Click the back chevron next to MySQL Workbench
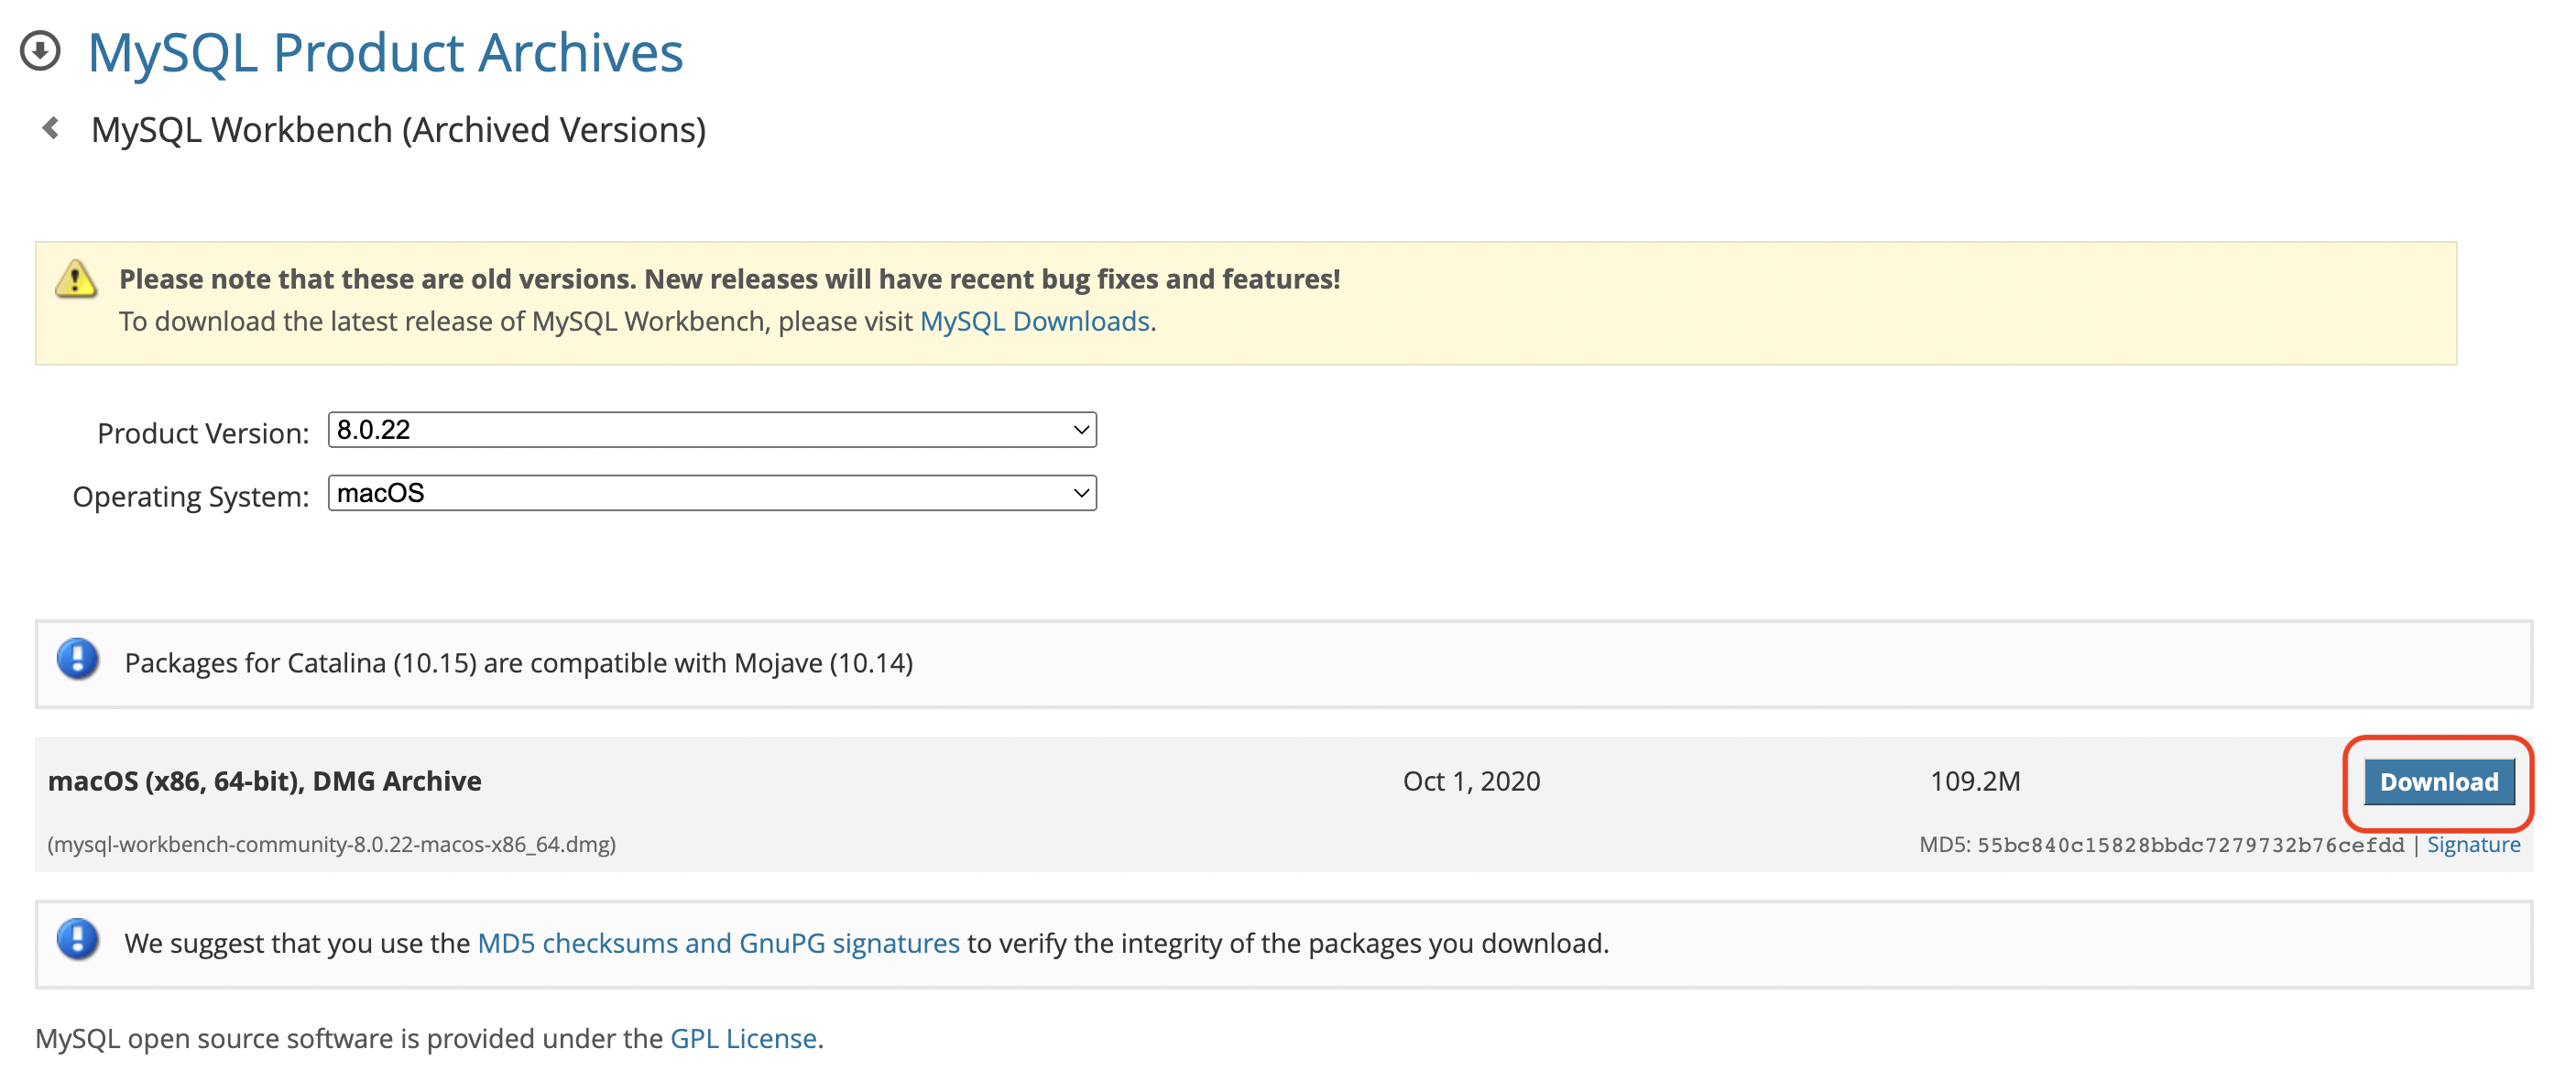Image resolution: width=2576 pixels, height=1082 pixels. click(x=50, y=128)
